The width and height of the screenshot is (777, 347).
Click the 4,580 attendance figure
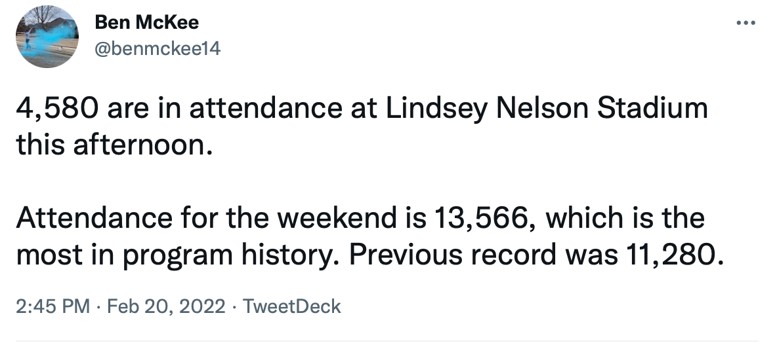[x=56, y=109]
